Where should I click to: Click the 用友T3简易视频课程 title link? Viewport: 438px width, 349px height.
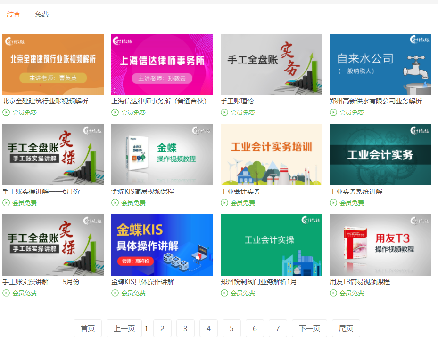pos(360,282)
